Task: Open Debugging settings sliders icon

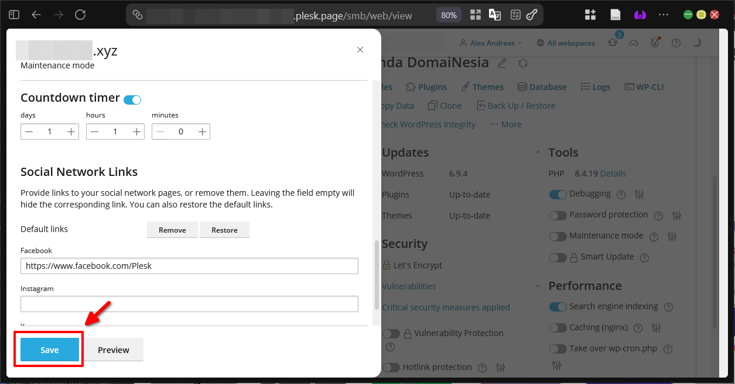Action: (639, 195)
